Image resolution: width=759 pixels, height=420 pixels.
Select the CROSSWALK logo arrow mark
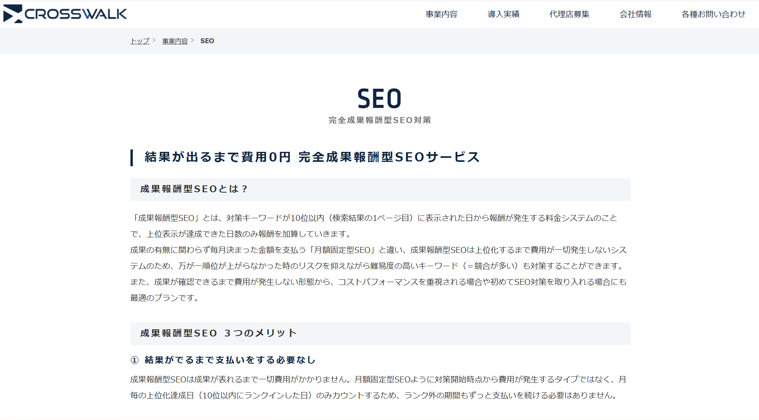tap(12, 13)
